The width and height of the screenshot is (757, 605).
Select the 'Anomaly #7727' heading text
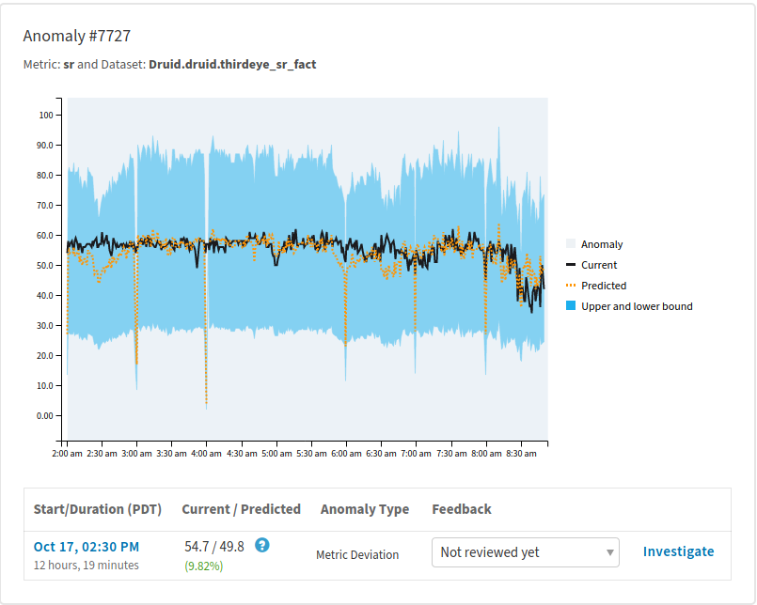(77, 36)
